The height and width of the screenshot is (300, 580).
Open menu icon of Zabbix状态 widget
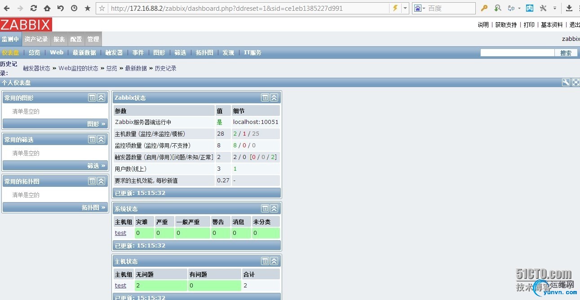(x=265, y=97)
